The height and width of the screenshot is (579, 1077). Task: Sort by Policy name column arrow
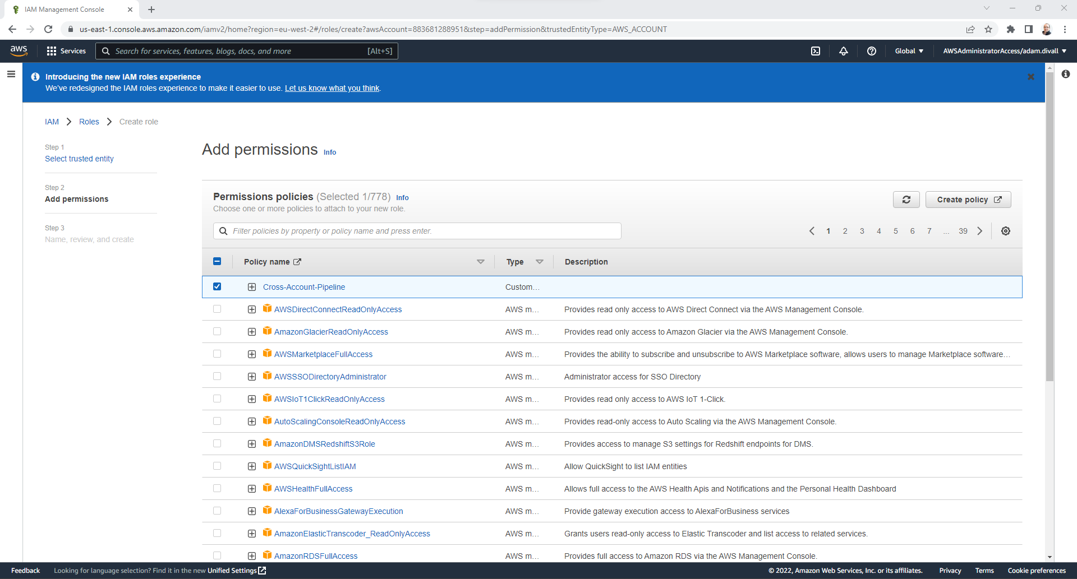pos(481,262)
